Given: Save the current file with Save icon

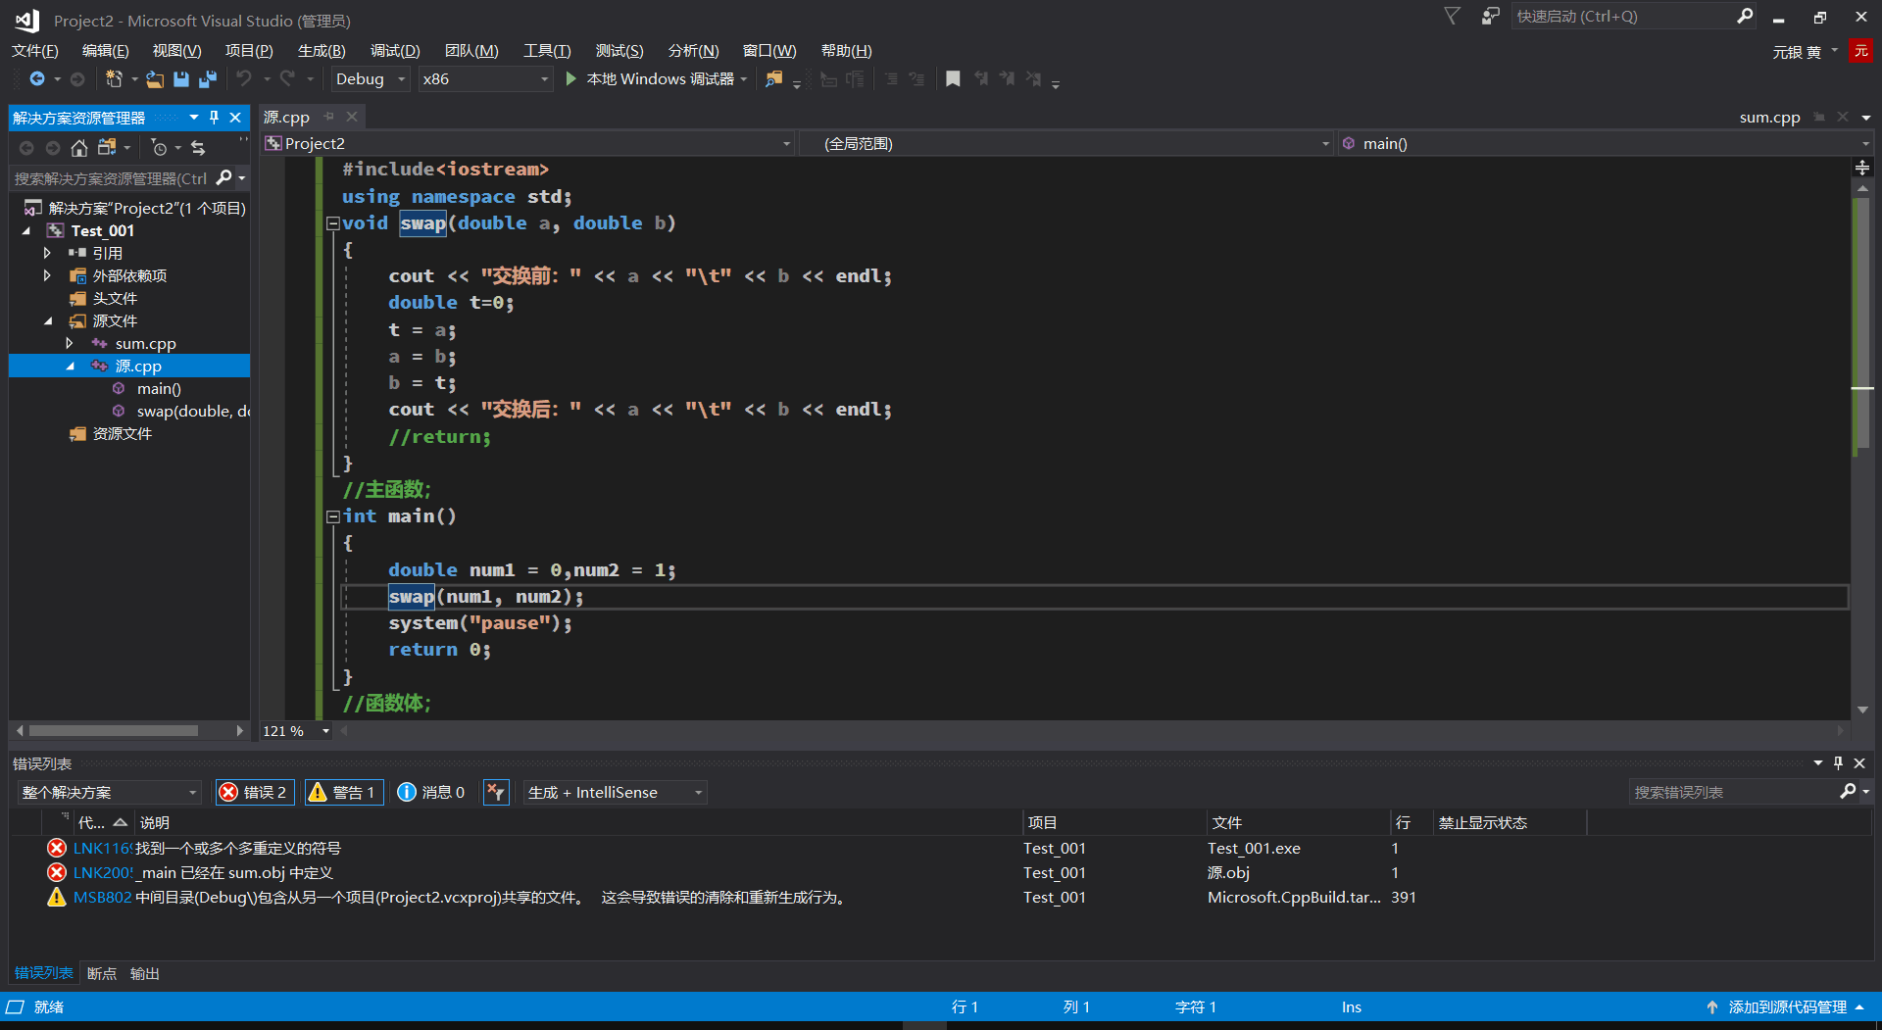Looking at the screenshot, I should [181, 78].
